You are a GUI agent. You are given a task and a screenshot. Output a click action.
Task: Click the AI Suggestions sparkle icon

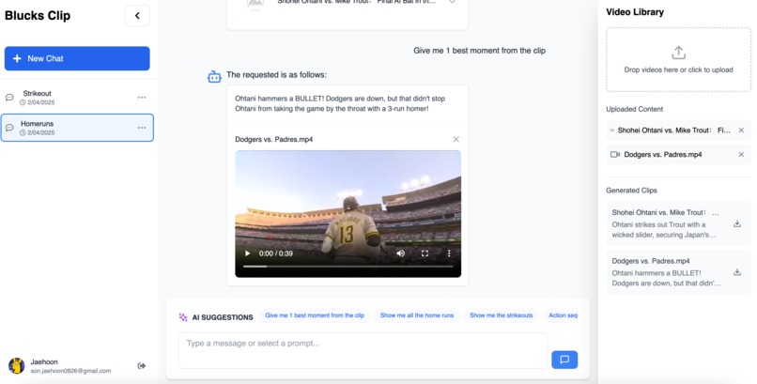pos(183,317)
